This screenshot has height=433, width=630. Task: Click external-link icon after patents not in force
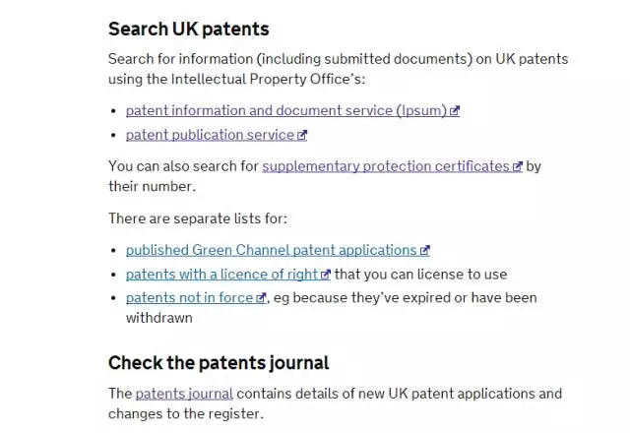[x=261, y=298]
